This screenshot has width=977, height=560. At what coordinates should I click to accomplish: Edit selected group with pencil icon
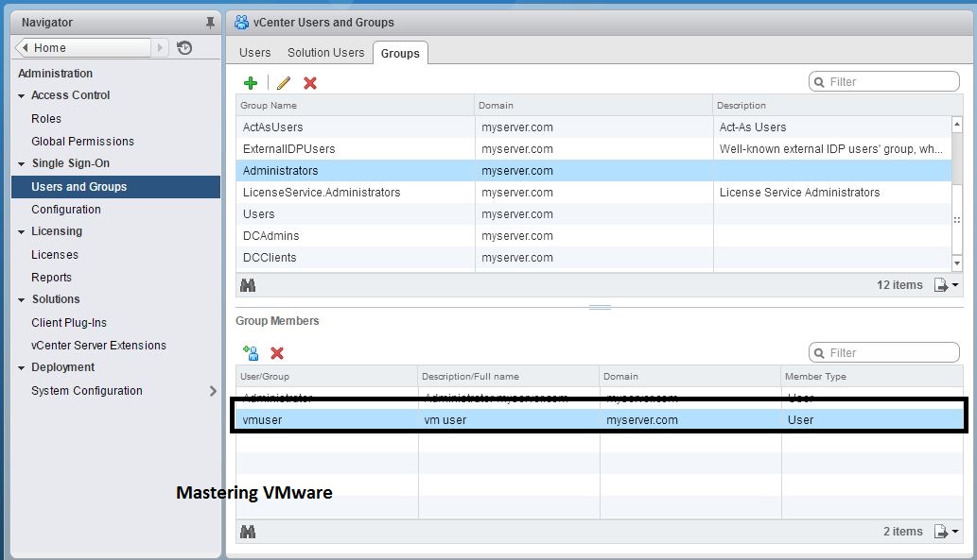284,83
